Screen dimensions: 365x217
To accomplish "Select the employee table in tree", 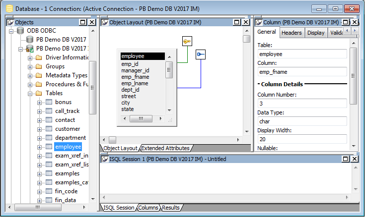I will (68, 147).
